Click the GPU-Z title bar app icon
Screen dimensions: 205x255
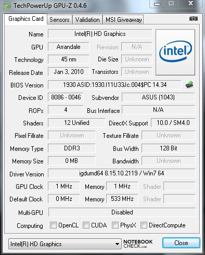pos(7,6)
